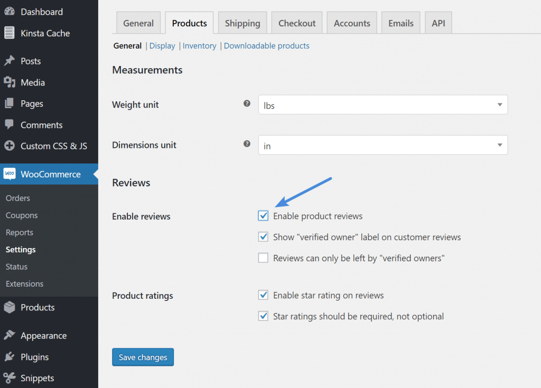The height and width of the screenshot is (388, 541).
Task: Open the Dimensions unit dropdown
Action: point(499,145)
